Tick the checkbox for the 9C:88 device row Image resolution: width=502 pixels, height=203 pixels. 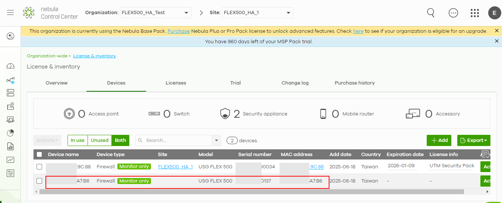point(40,166)
